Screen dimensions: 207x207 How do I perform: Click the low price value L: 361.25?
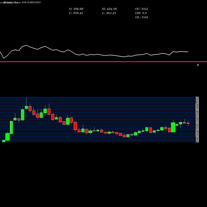(x=109, y=13)
